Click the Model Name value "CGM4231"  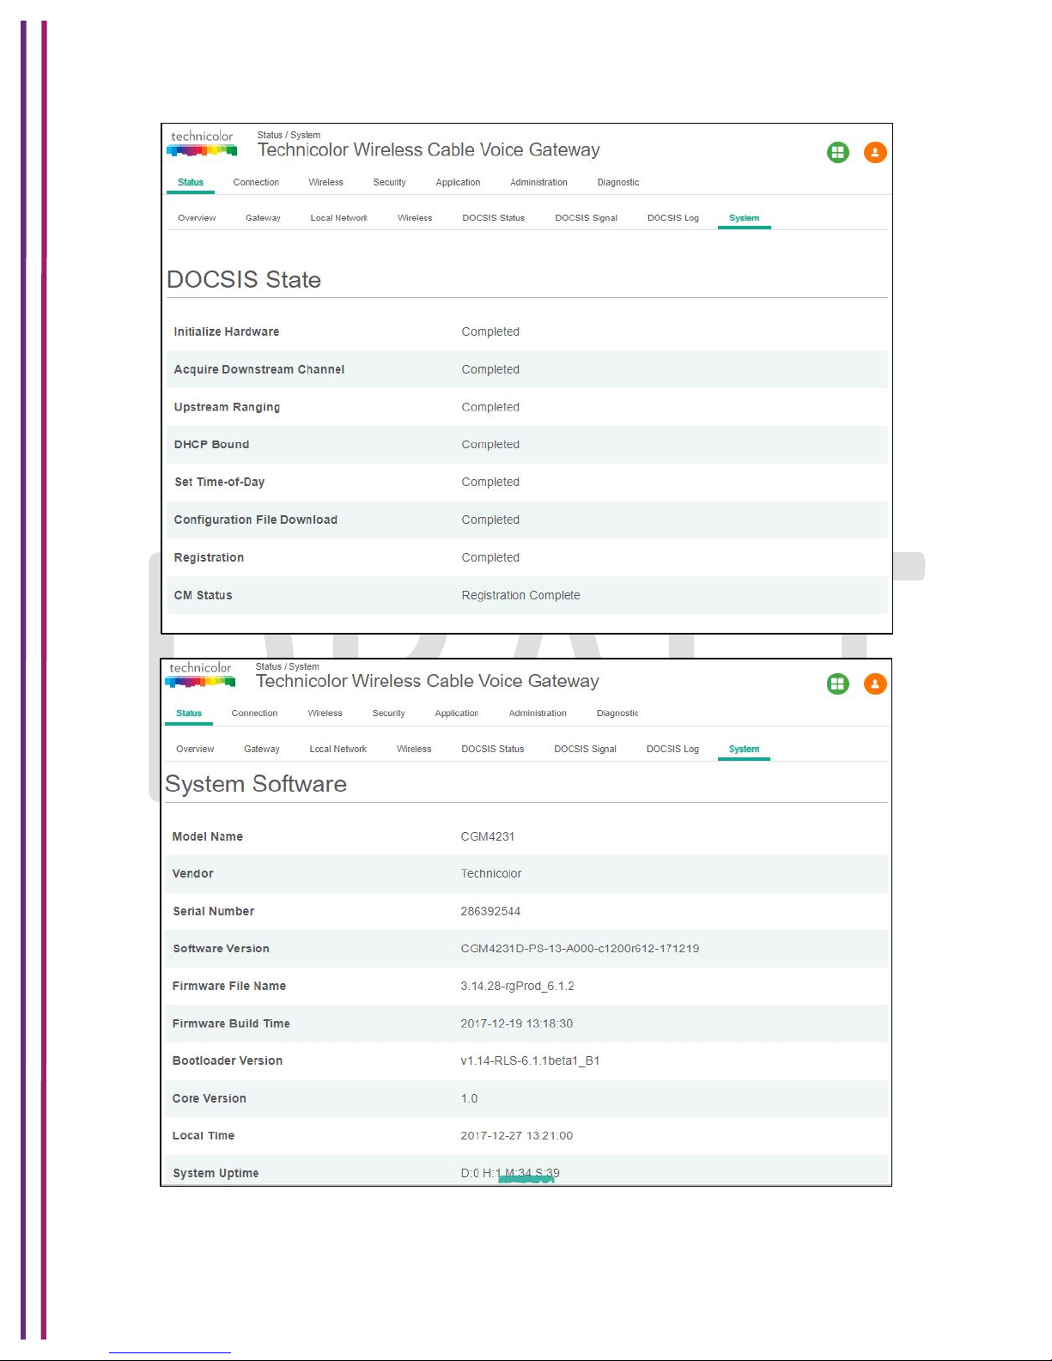point(488,837)
